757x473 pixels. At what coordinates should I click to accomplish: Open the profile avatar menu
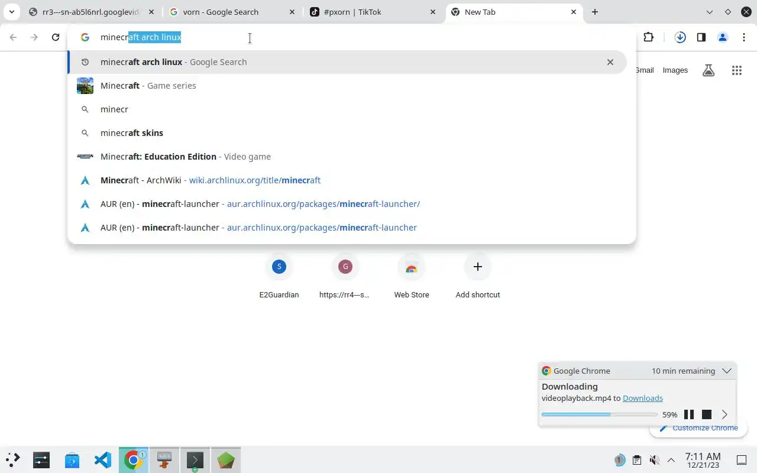(723, 37)
